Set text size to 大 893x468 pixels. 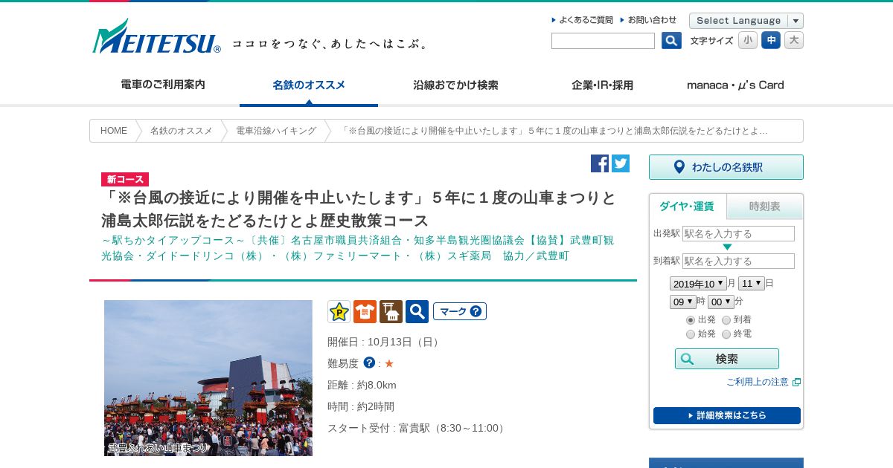click(x=794, y=40)
